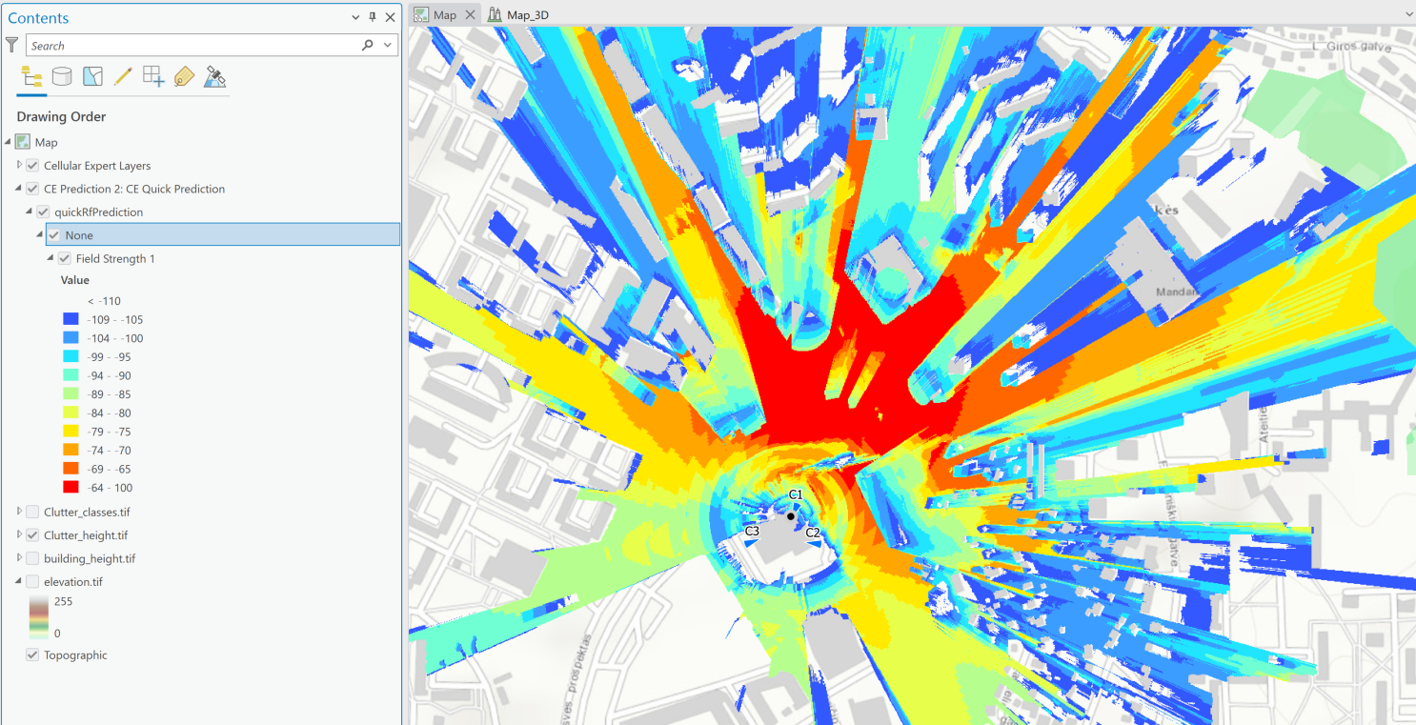
Task: Select List By Selection icon
Action: tap(92, 77)
